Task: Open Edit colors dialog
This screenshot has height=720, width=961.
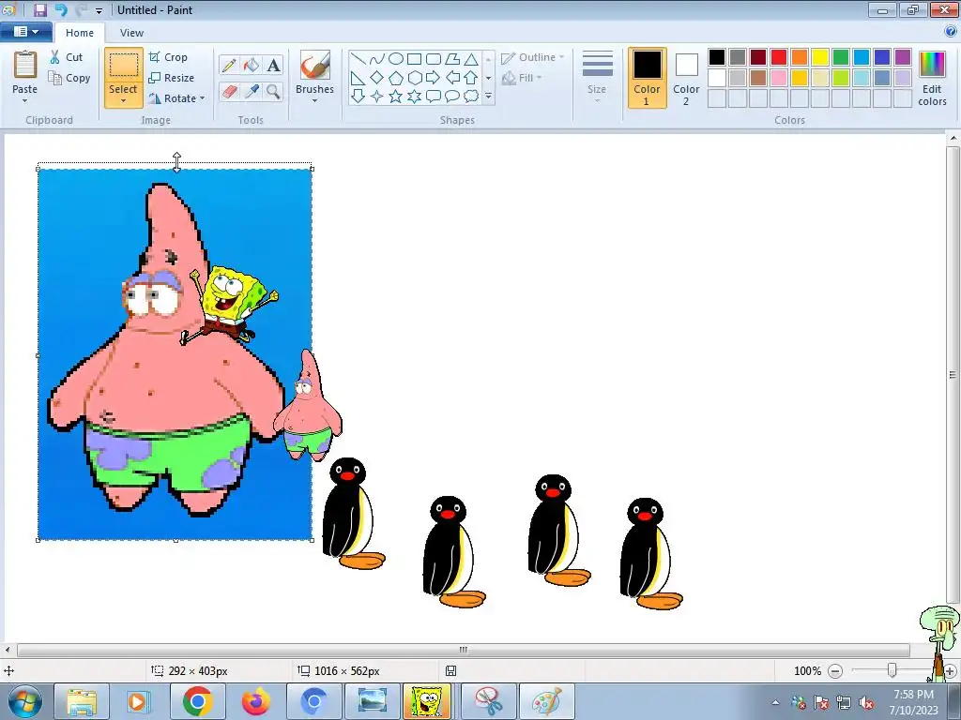Action: coord(932,79)
